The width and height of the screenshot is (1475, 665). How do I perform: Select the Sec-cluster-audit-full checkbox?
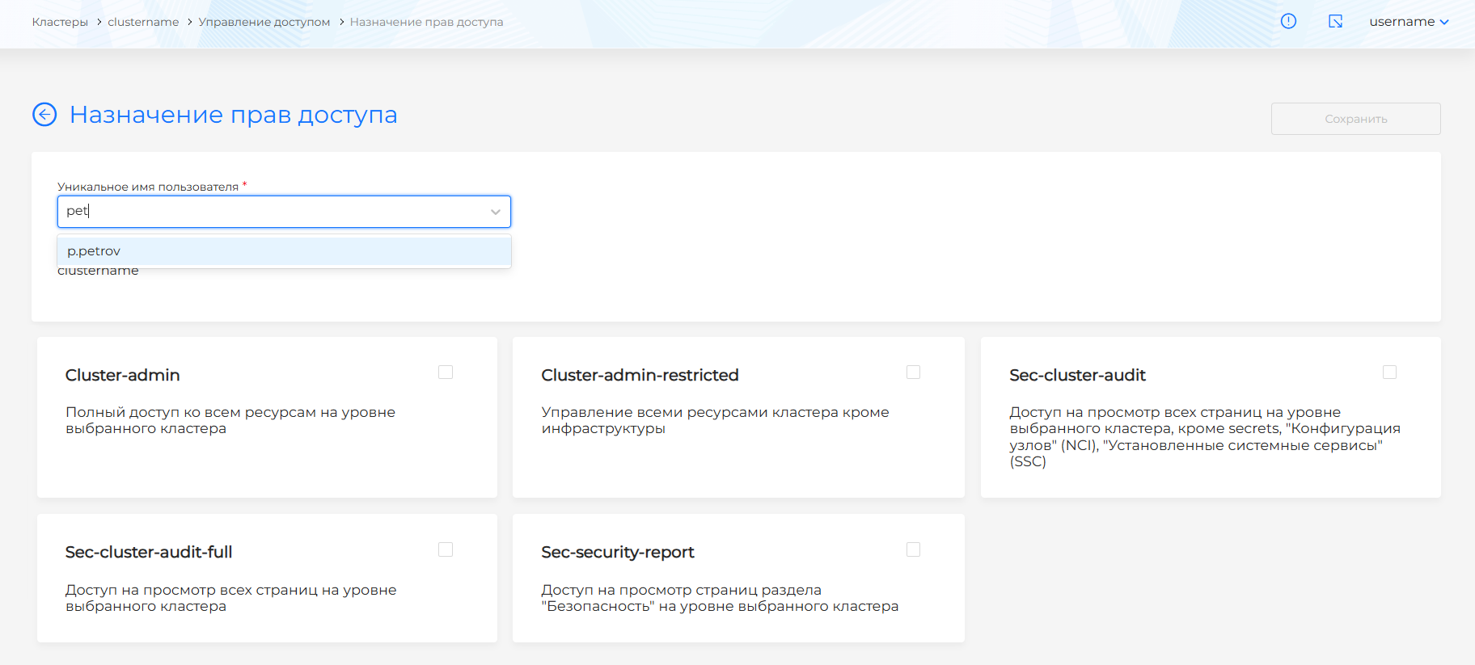click(x=446, y=549)
